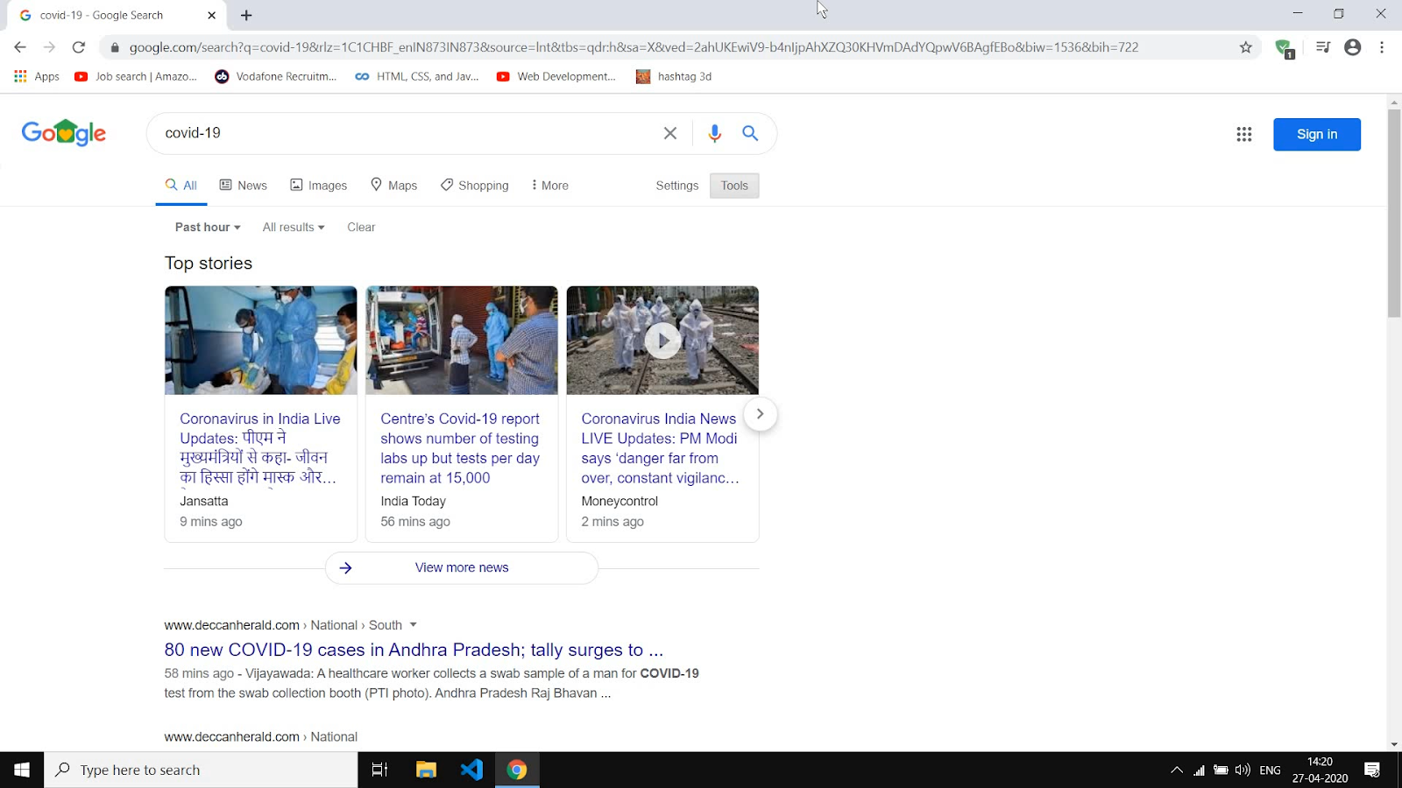Show hidden system tray icons
This screenshot has width=1402, height=788.
(x=1176, y=770)
